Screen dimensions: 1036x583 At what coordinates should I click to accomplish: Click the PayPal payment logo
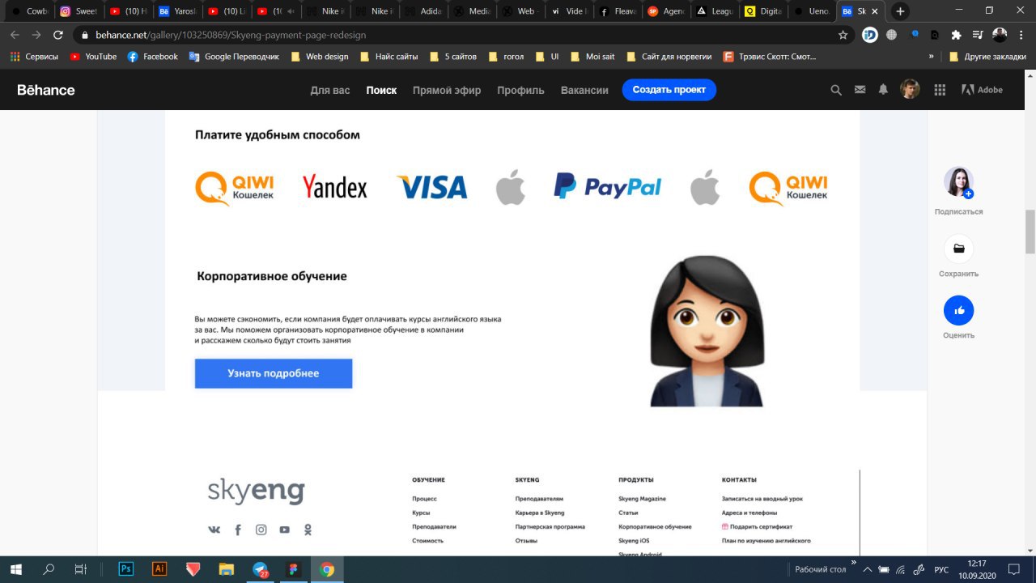pos(607,186)
